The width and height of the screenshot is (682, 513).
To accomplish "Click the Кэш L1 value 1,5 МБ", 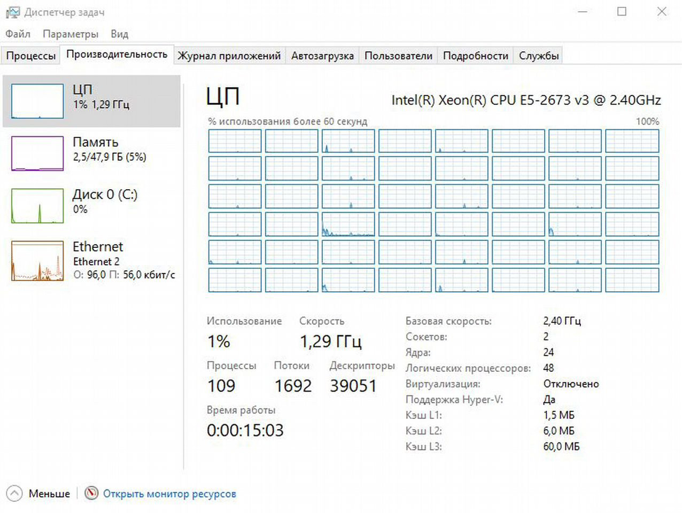I will coord(559,415).
